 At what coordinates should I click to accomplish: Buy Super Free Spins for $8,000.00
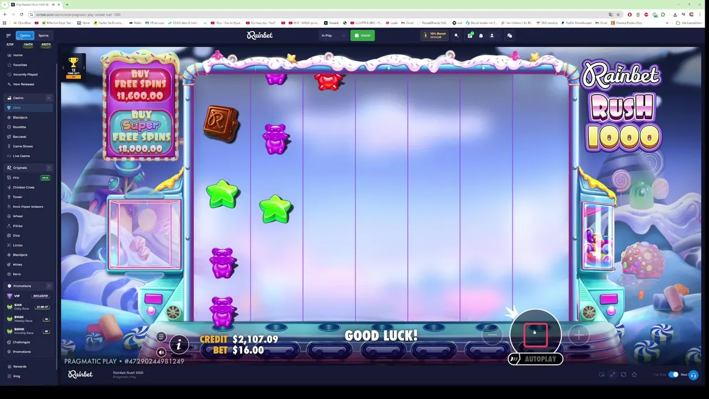point(140,132)
